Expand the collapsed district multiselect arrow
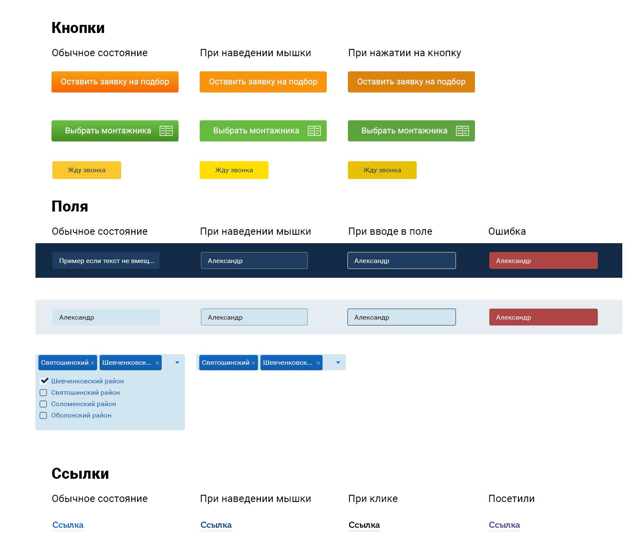This screenshot has width=632, height=556. (x=338, y=363)
